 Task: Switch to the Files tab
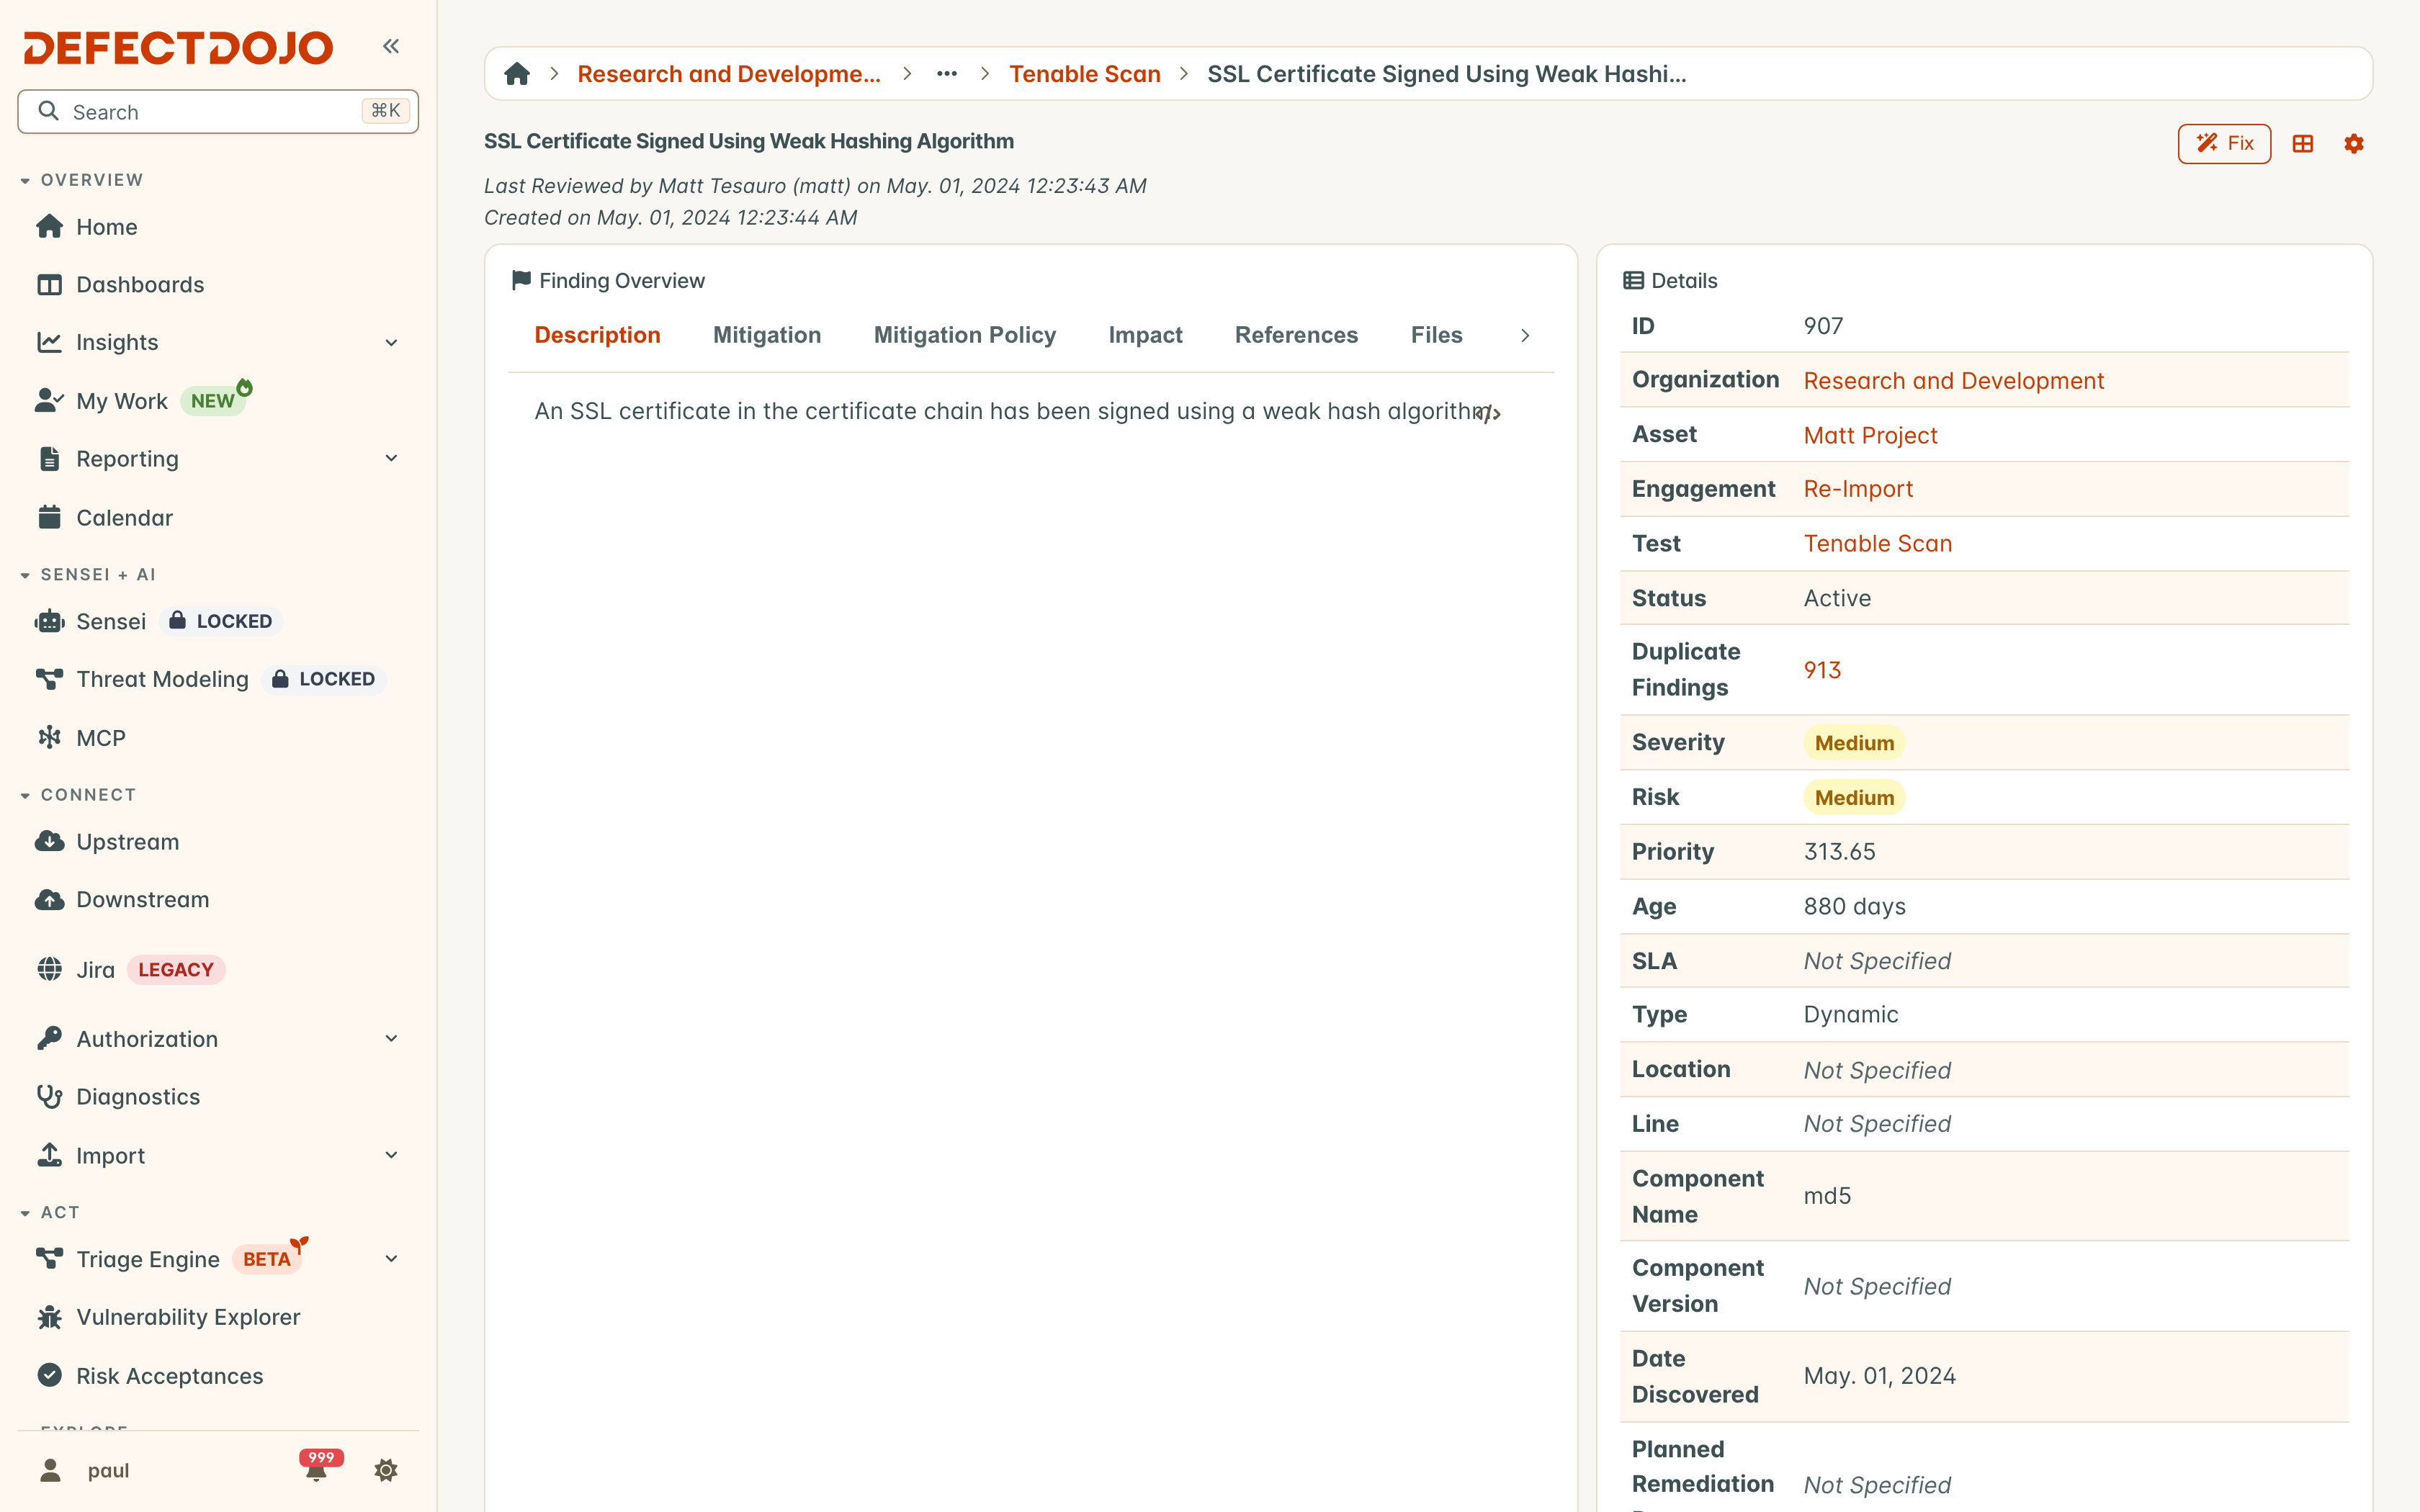pos(1436,336)
